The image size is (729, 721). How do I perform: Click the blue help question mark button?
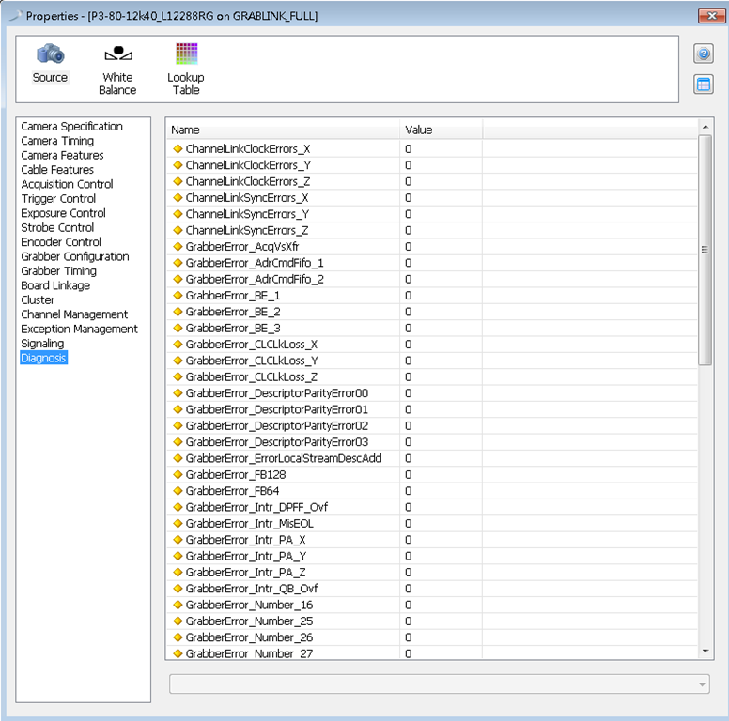[704, 54]
